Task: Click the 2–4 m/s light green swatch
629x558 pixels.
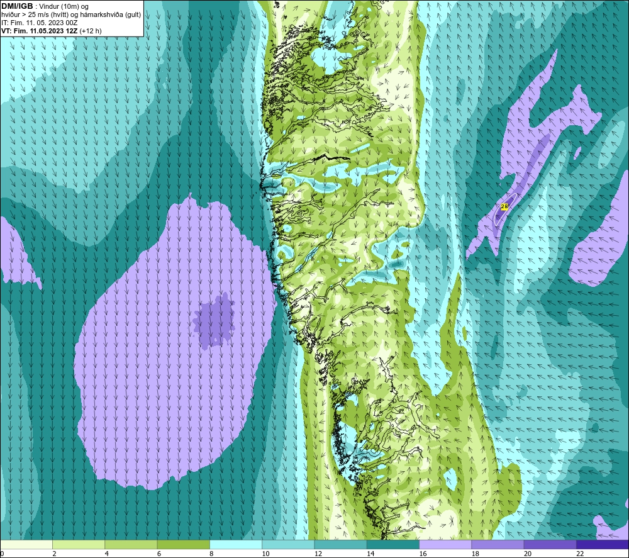Action: (x=79, y=544)
